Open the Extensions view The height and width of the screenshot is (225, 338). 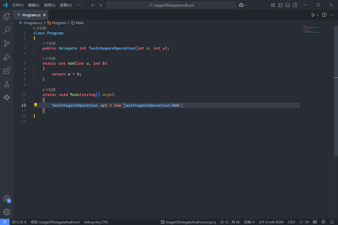(7, 71)
